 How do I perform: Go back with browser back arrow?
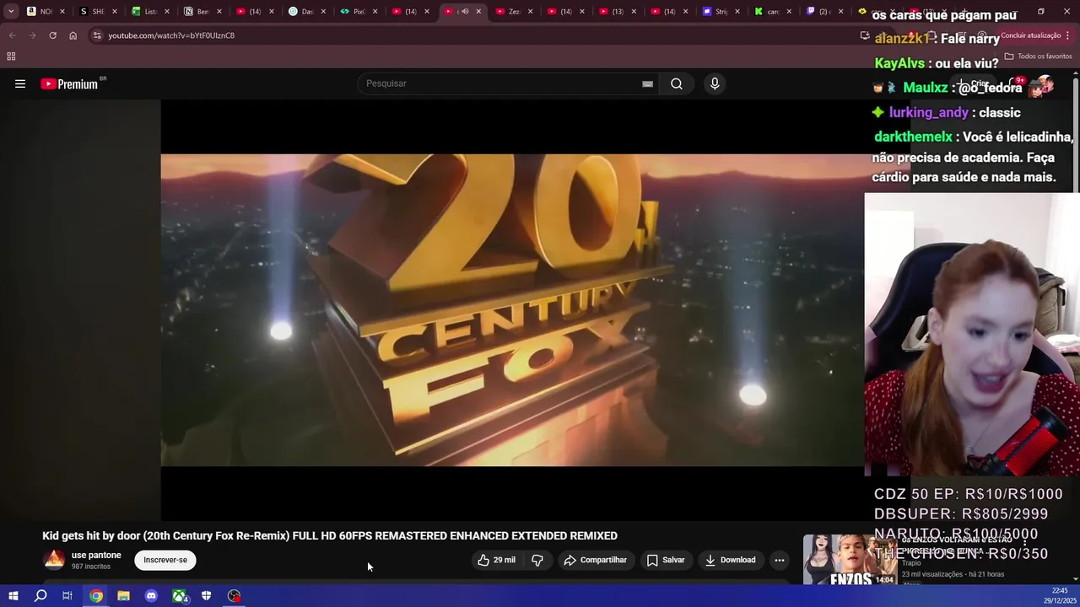[x=12, y=35]
